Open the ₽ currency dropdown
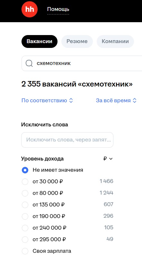 pos(108,159)
